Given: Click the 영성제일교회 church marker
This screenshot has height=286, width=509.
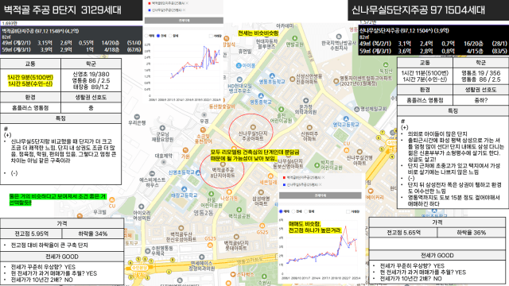Looking at the screenshot, I should point(357,109).
